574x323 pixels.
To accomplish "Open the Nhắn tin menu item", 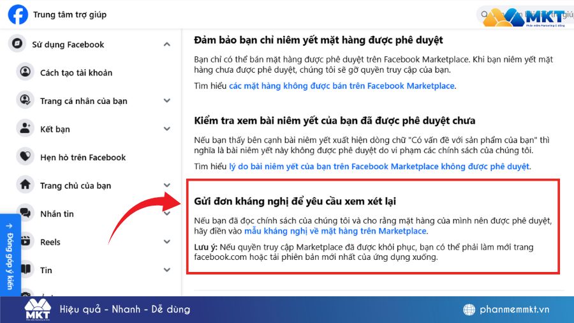I will point(57,214).
